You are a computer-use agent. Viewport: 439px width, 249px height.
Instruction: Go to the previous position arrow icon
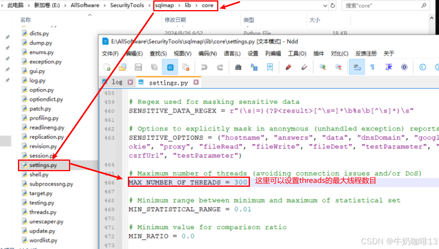click(423, 67)
